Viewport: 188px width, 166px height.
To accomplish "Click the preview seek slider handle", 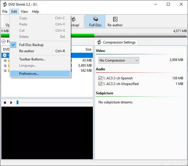I will pos(18,102).
